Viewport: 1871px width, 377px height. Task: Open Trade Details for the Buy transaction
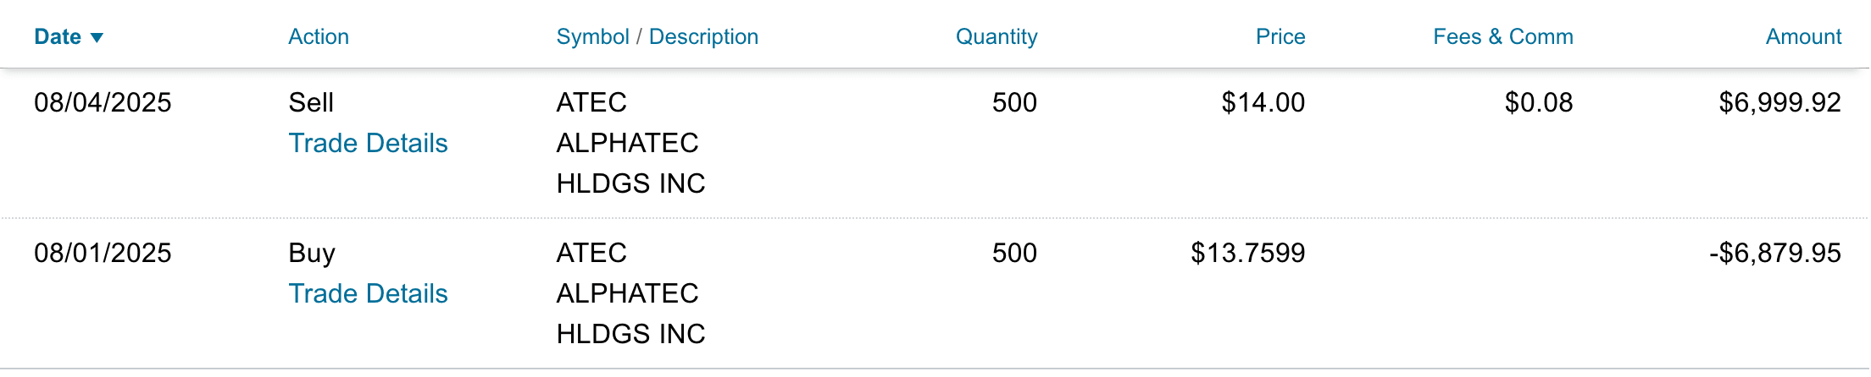[368, 294]
